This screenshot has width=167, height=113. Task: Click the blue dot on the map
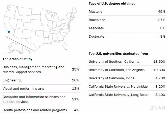click(9, 32)
